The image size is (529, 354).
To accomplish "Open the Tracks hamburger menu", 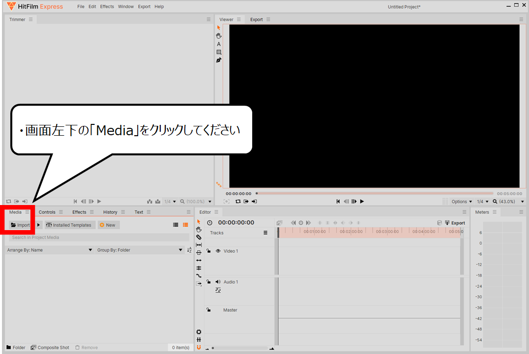I will tap(265, 233).
